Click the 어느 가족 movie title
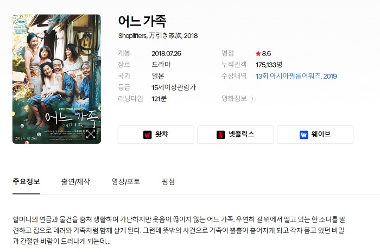The image size is (380, 252). [x=142, y=21]
